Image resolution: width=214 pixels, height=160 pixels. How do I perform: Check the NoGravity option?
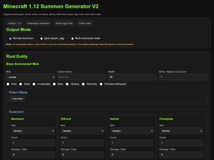(83, 84)
